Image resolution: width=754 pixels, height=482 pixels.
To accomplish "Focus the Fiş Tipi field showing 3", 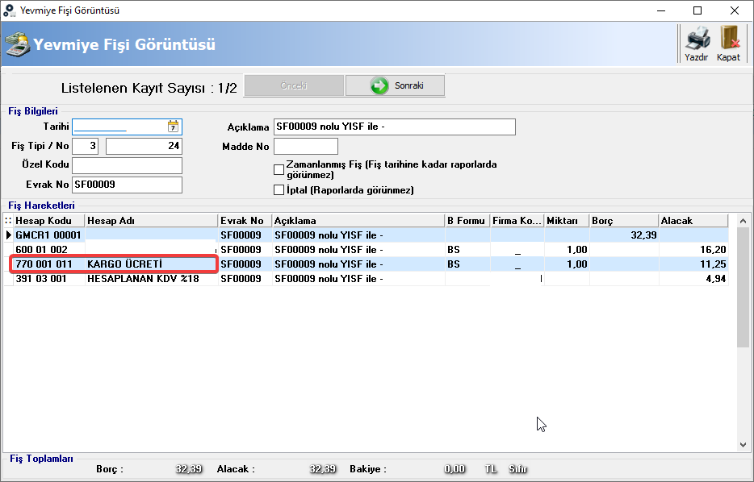I will pyautogui.click(x=85, y=146).
